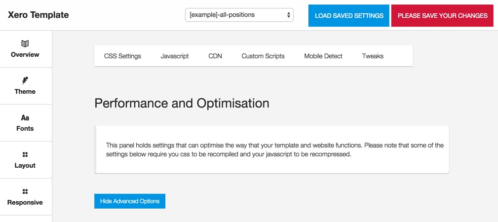Select the Responsive text label in sidebar
The image size is (498, 222).
pyautogui.click(x=25, y=203)
